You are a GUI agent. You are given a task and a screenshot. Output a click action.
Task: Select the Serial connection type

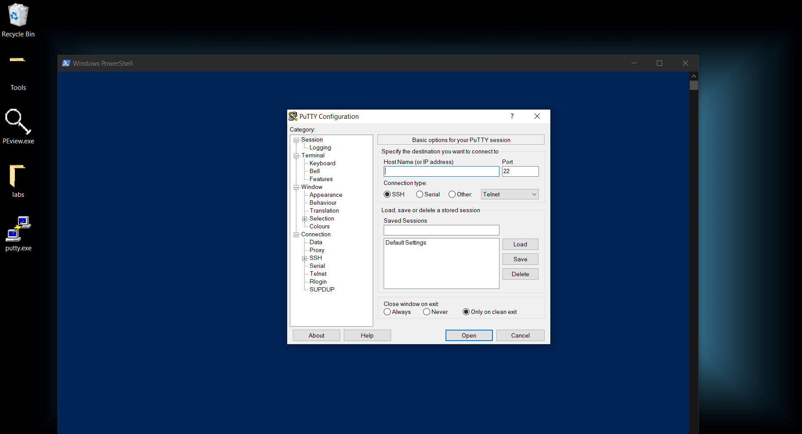(x=420, y=194)
